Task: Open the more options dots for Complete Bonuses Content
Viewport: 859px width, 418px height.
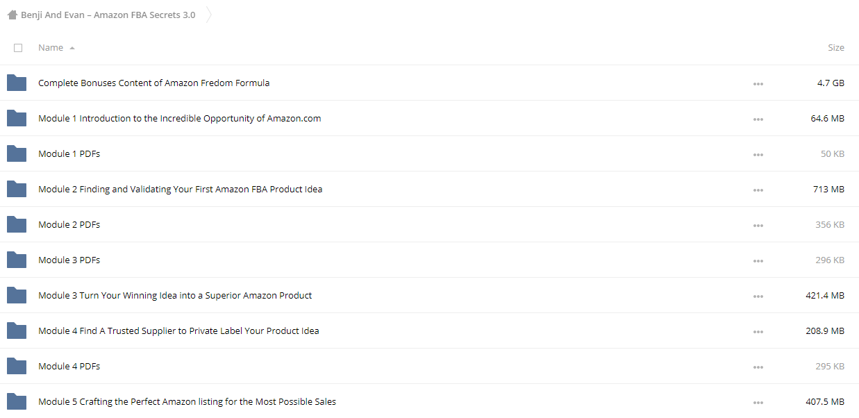Action: click(x=758, y=84)
